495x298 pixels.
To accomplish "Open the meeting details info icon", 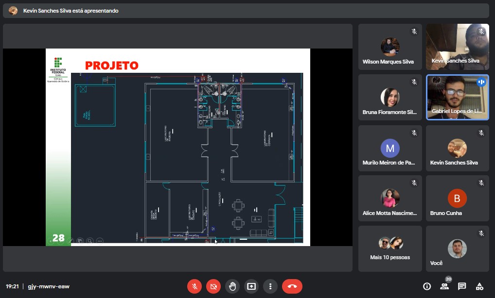I will click(x=427, y=286).
